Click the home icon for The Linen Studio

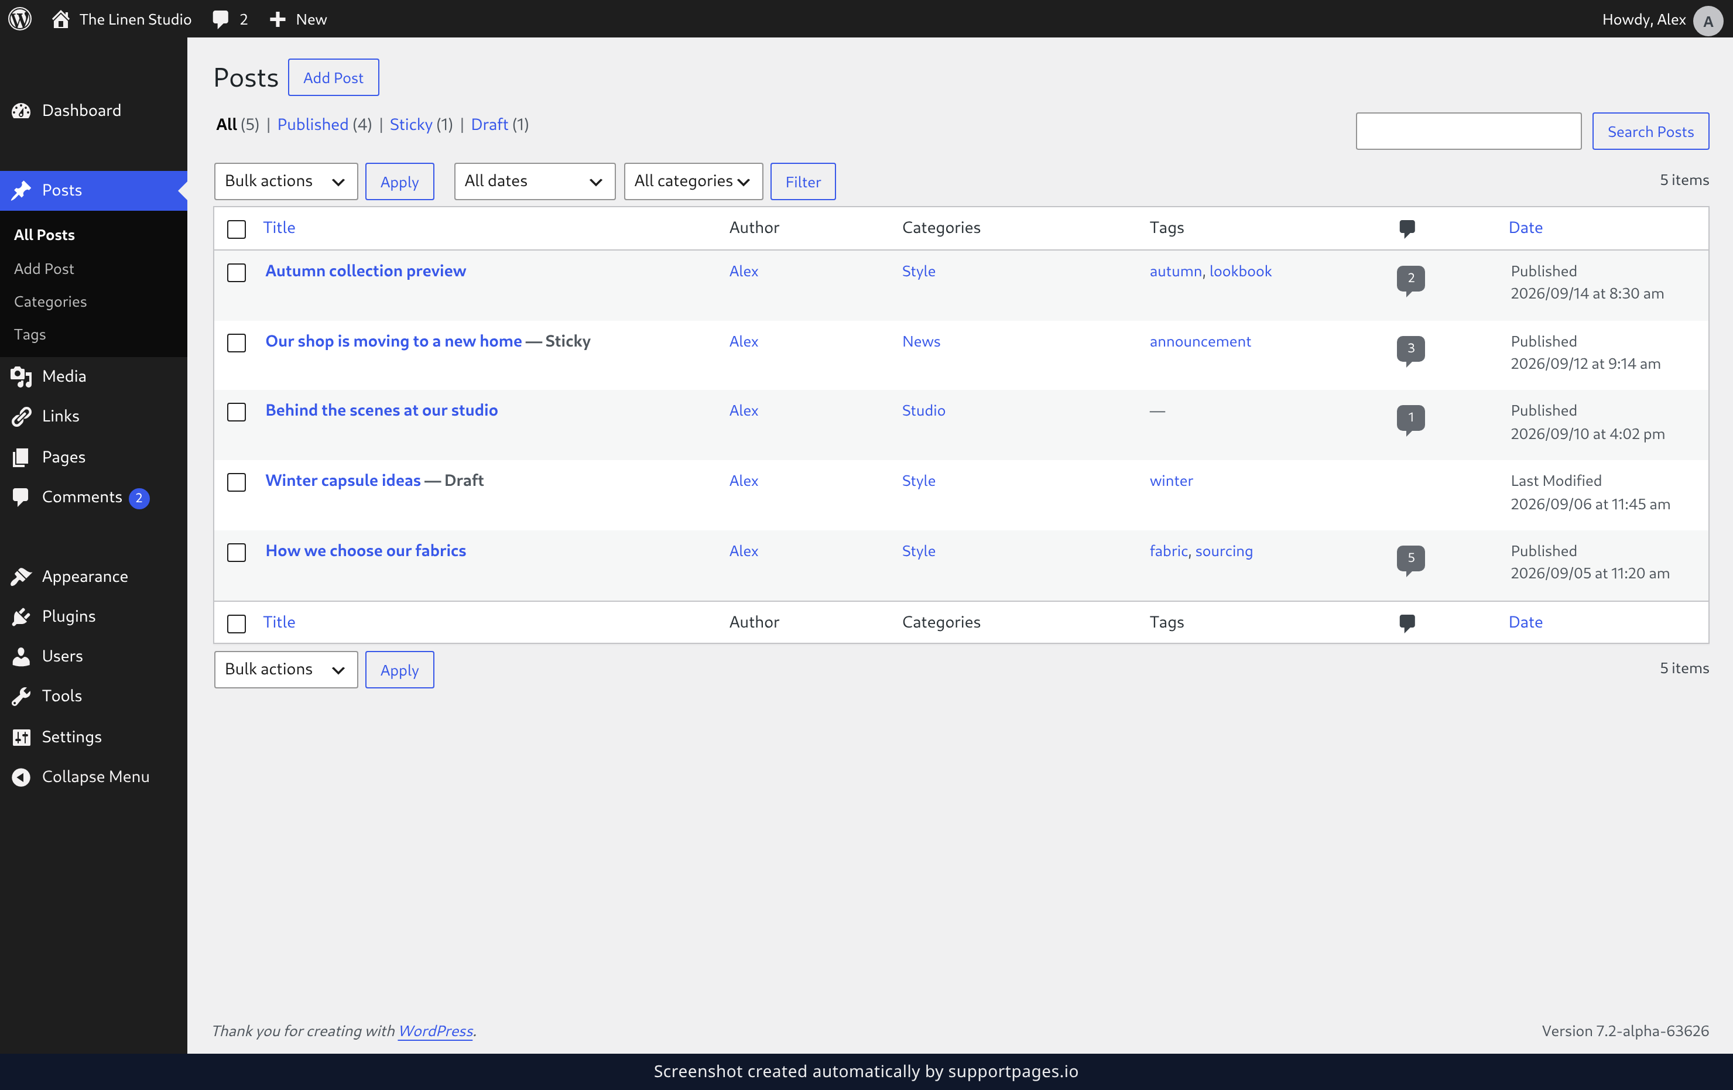click(60, 19)
